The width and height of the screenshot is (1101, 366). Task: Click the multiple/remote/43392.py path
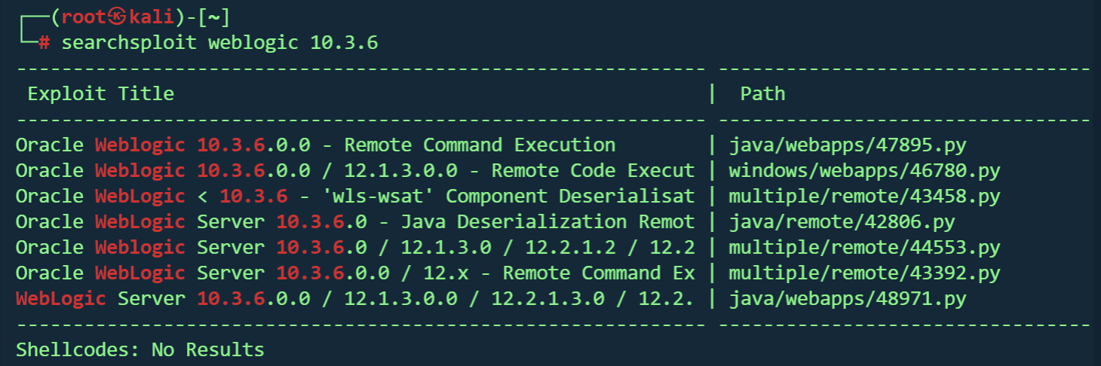coord(864,273)
